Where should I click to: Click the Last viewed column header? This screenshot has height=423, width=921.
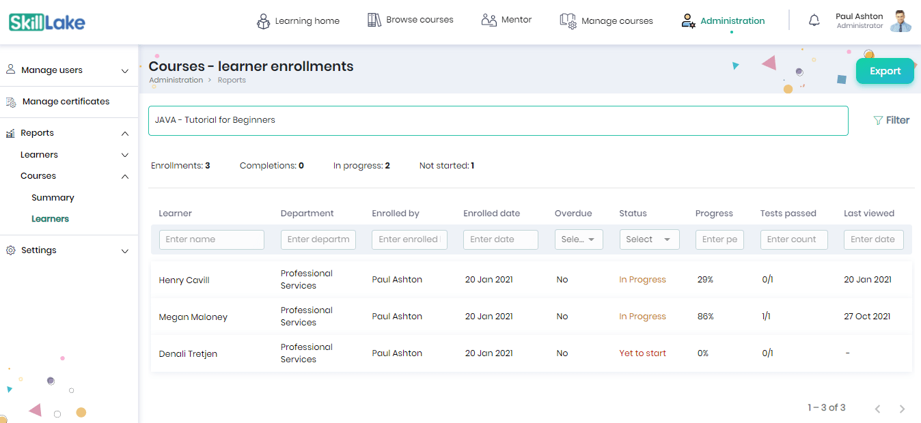869,214
